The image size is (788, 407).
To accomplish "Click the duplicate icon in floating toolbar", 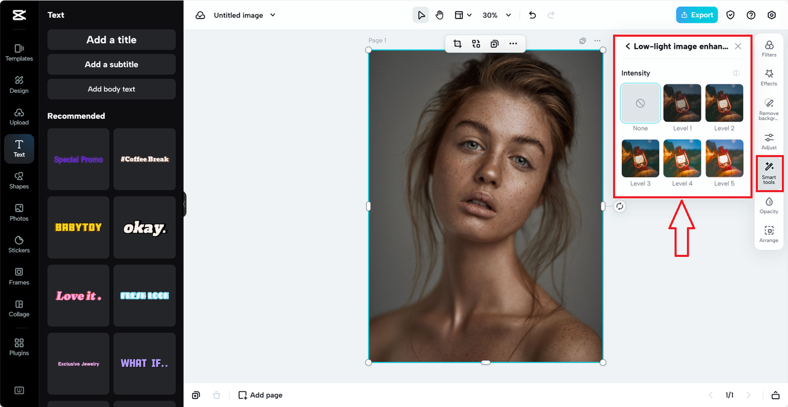I will pos(494,44).
